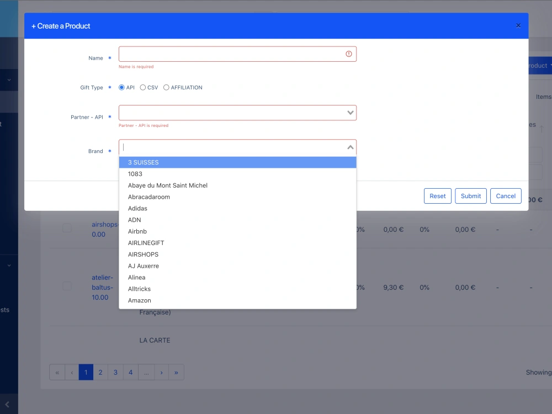Click the ellipsis pagination item
The image size is (552, 414).
[x=146, y=372]
